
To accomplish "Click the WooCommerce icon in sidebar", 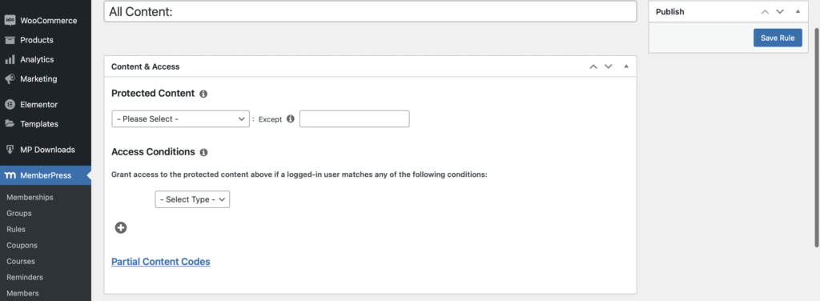I will 10,20.
